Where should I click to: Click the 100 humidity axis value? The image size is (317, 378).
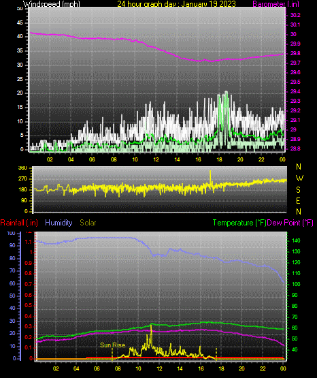click(12, 234)
